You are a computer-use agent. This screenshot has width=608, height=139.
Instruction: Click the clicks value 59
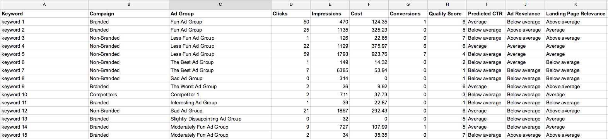tap(291, 54)
